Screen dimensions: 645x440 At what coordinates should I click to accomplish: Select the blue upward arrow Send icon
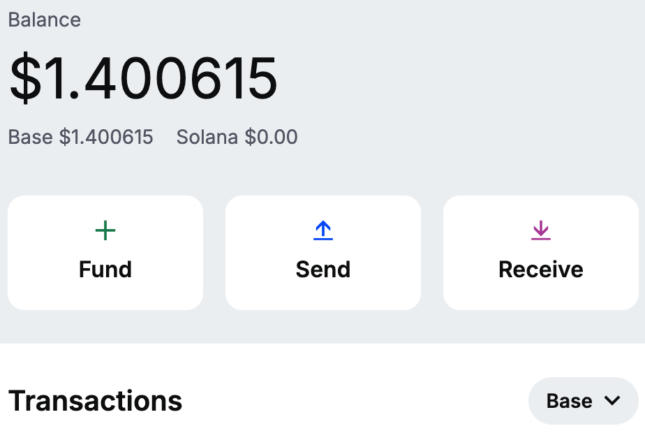point(322,229)
